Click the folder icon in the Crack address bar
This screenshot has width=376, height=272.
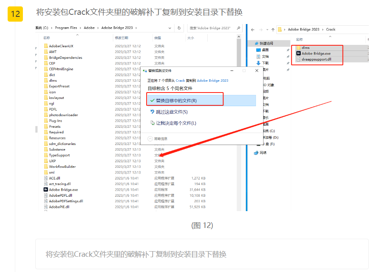(280, 29)
